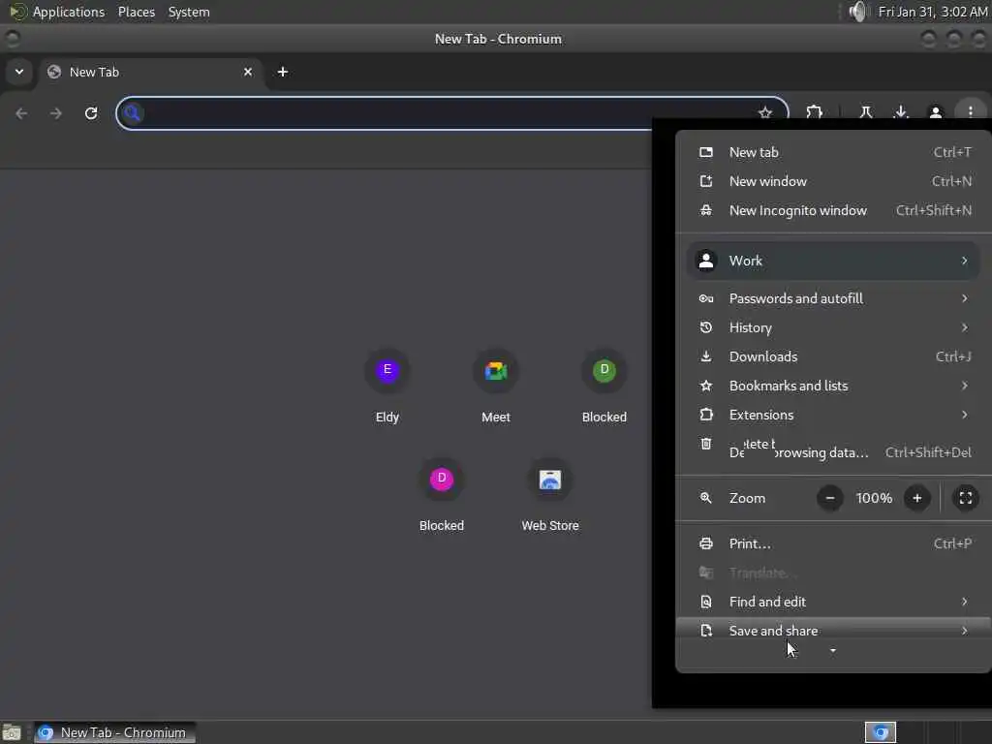Expand the Extensions submenu

click(x=832, y=415)
